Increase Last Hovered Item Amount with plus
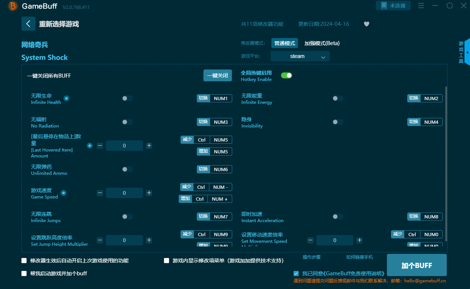Image resolution: width=470 pixels, height=289 pixels. [149, 146]
